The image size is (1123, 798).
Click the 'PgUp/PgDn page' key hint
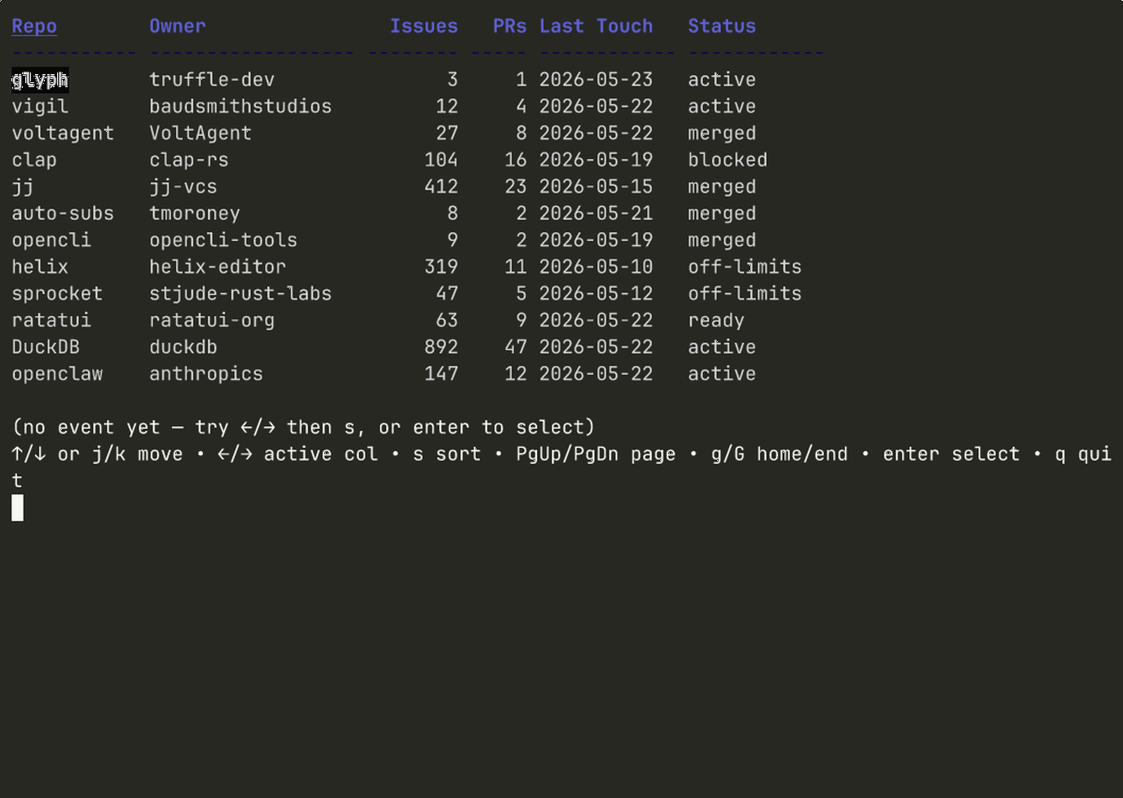click(x=596, y=454)
